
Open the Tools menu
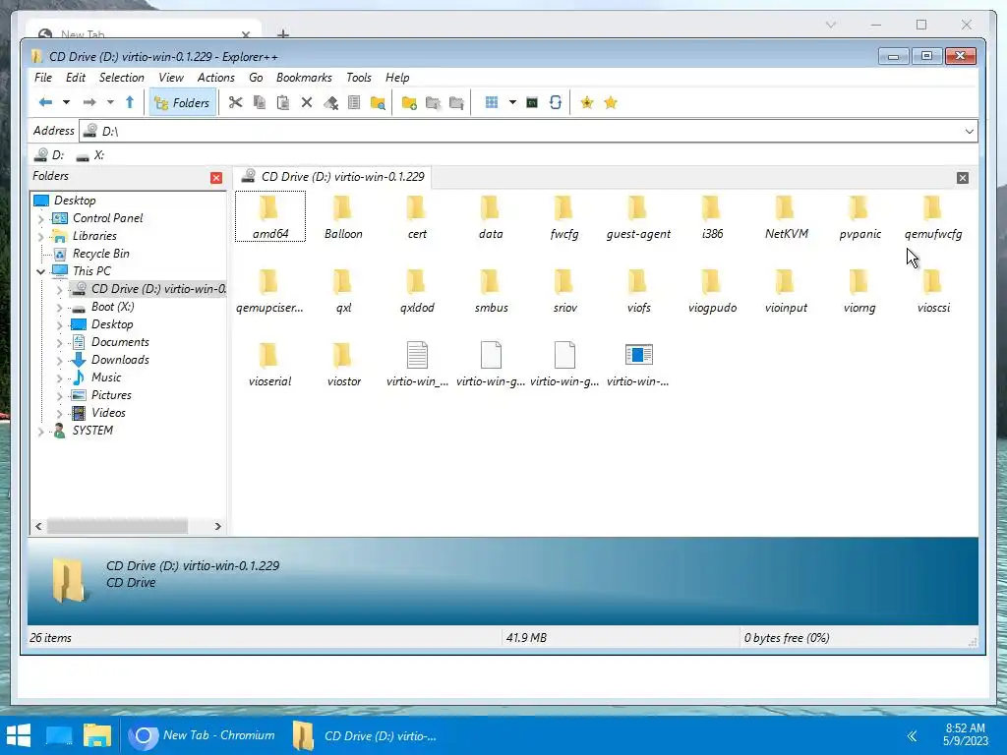tap(358, 78)
